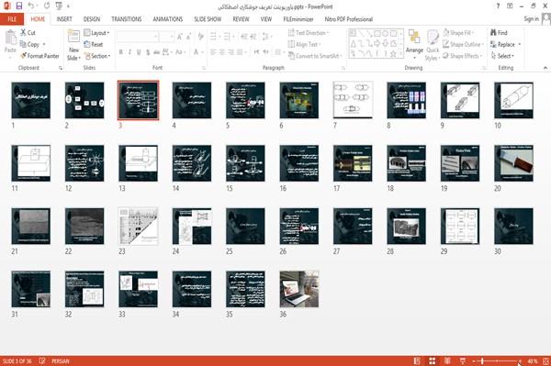Decrease font size with smaller A icon

189,37
